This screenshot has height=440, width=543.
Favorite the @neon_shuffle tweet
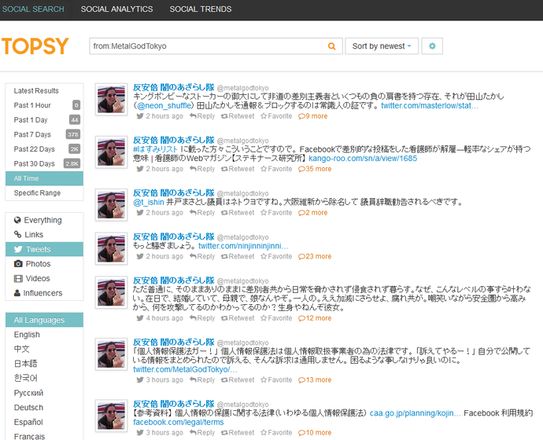(x=276, y=116)
